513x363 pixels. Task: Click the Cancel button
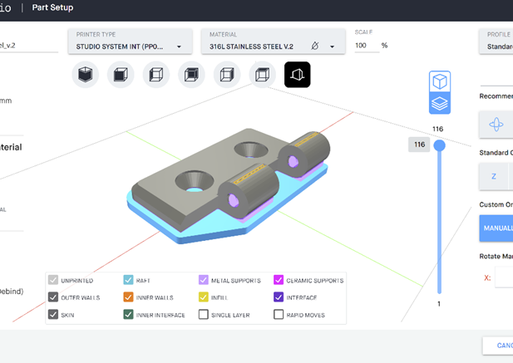(x=498, y=345)
